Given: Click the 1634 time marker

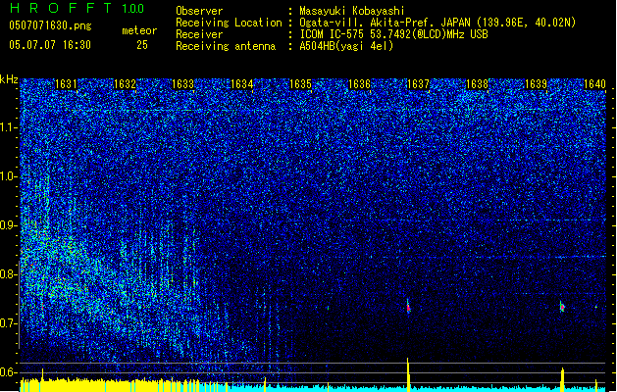Looking at the screenshot, I should [x=241, y=83].
